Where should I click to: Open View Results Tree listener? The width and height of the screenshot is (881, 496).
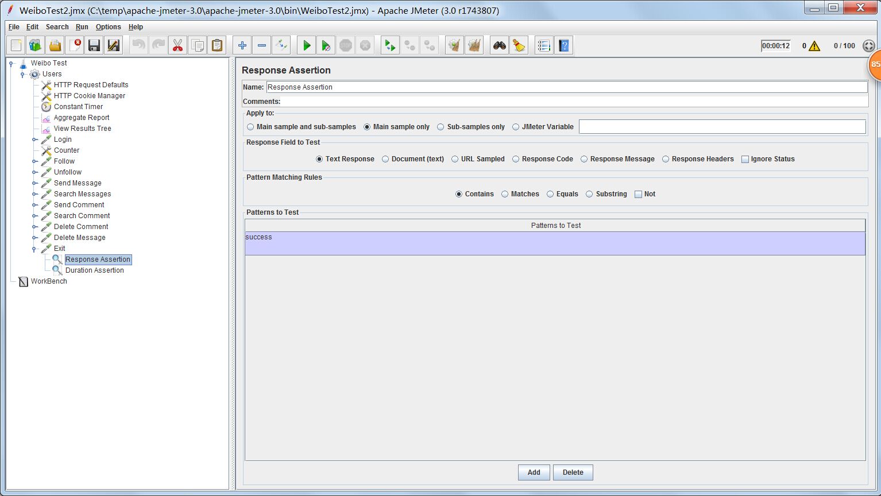[83, 129]
